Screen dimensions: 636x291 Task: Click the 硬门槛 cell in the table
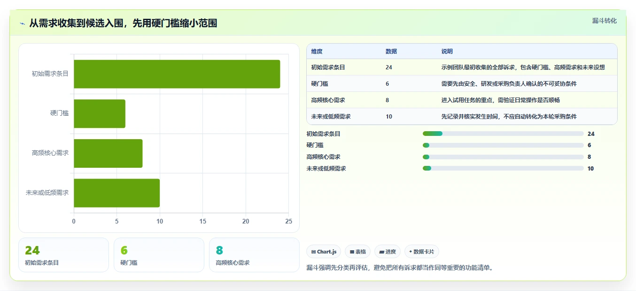click(319, 84)
